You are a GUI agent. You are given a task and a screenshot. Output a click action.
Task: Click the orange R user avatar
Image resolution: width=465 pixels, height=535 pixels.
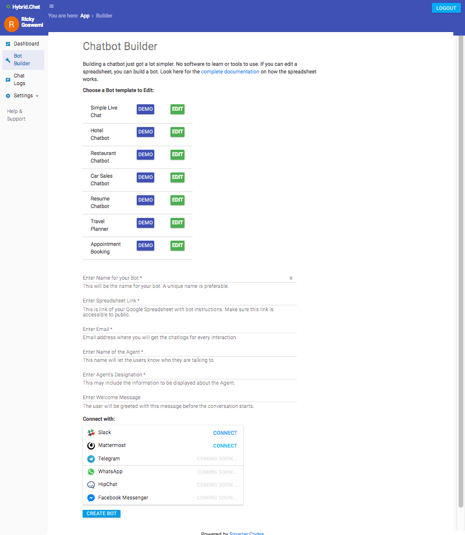click(x=11, y=24)
